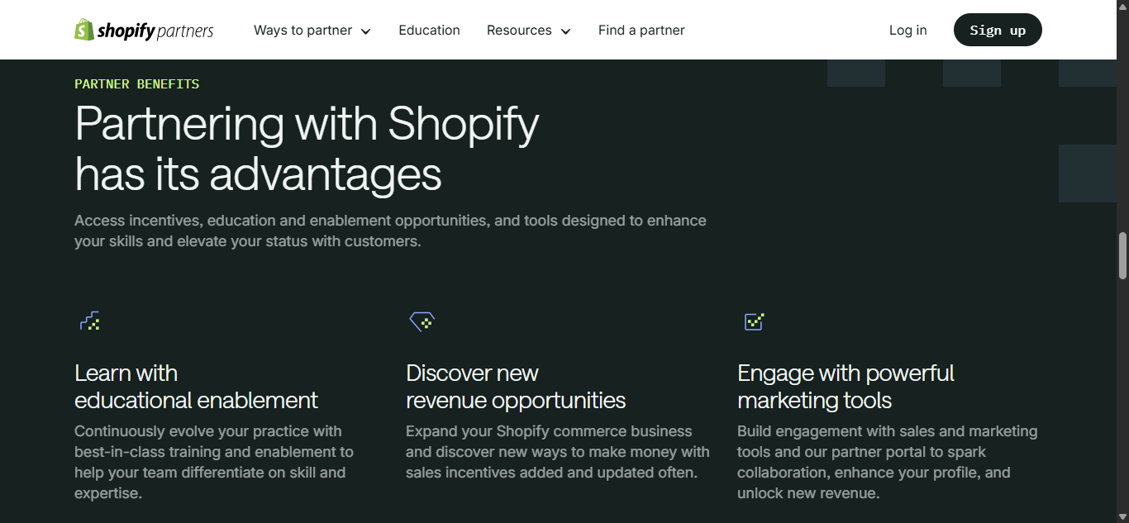This screenshot has width=1129, height=523.
Task: Go to Find a partner page
Action: point(641,31)
